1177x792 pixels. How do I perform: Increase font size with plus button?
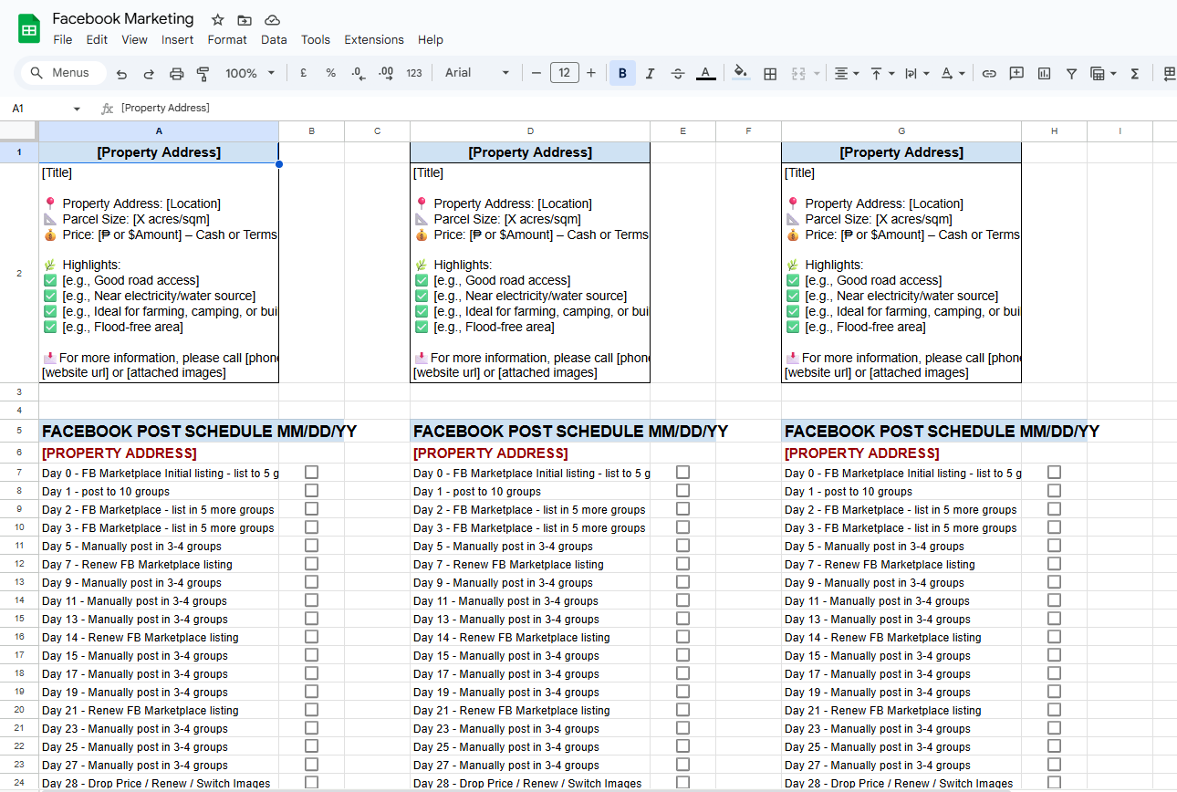coord(591,73)
